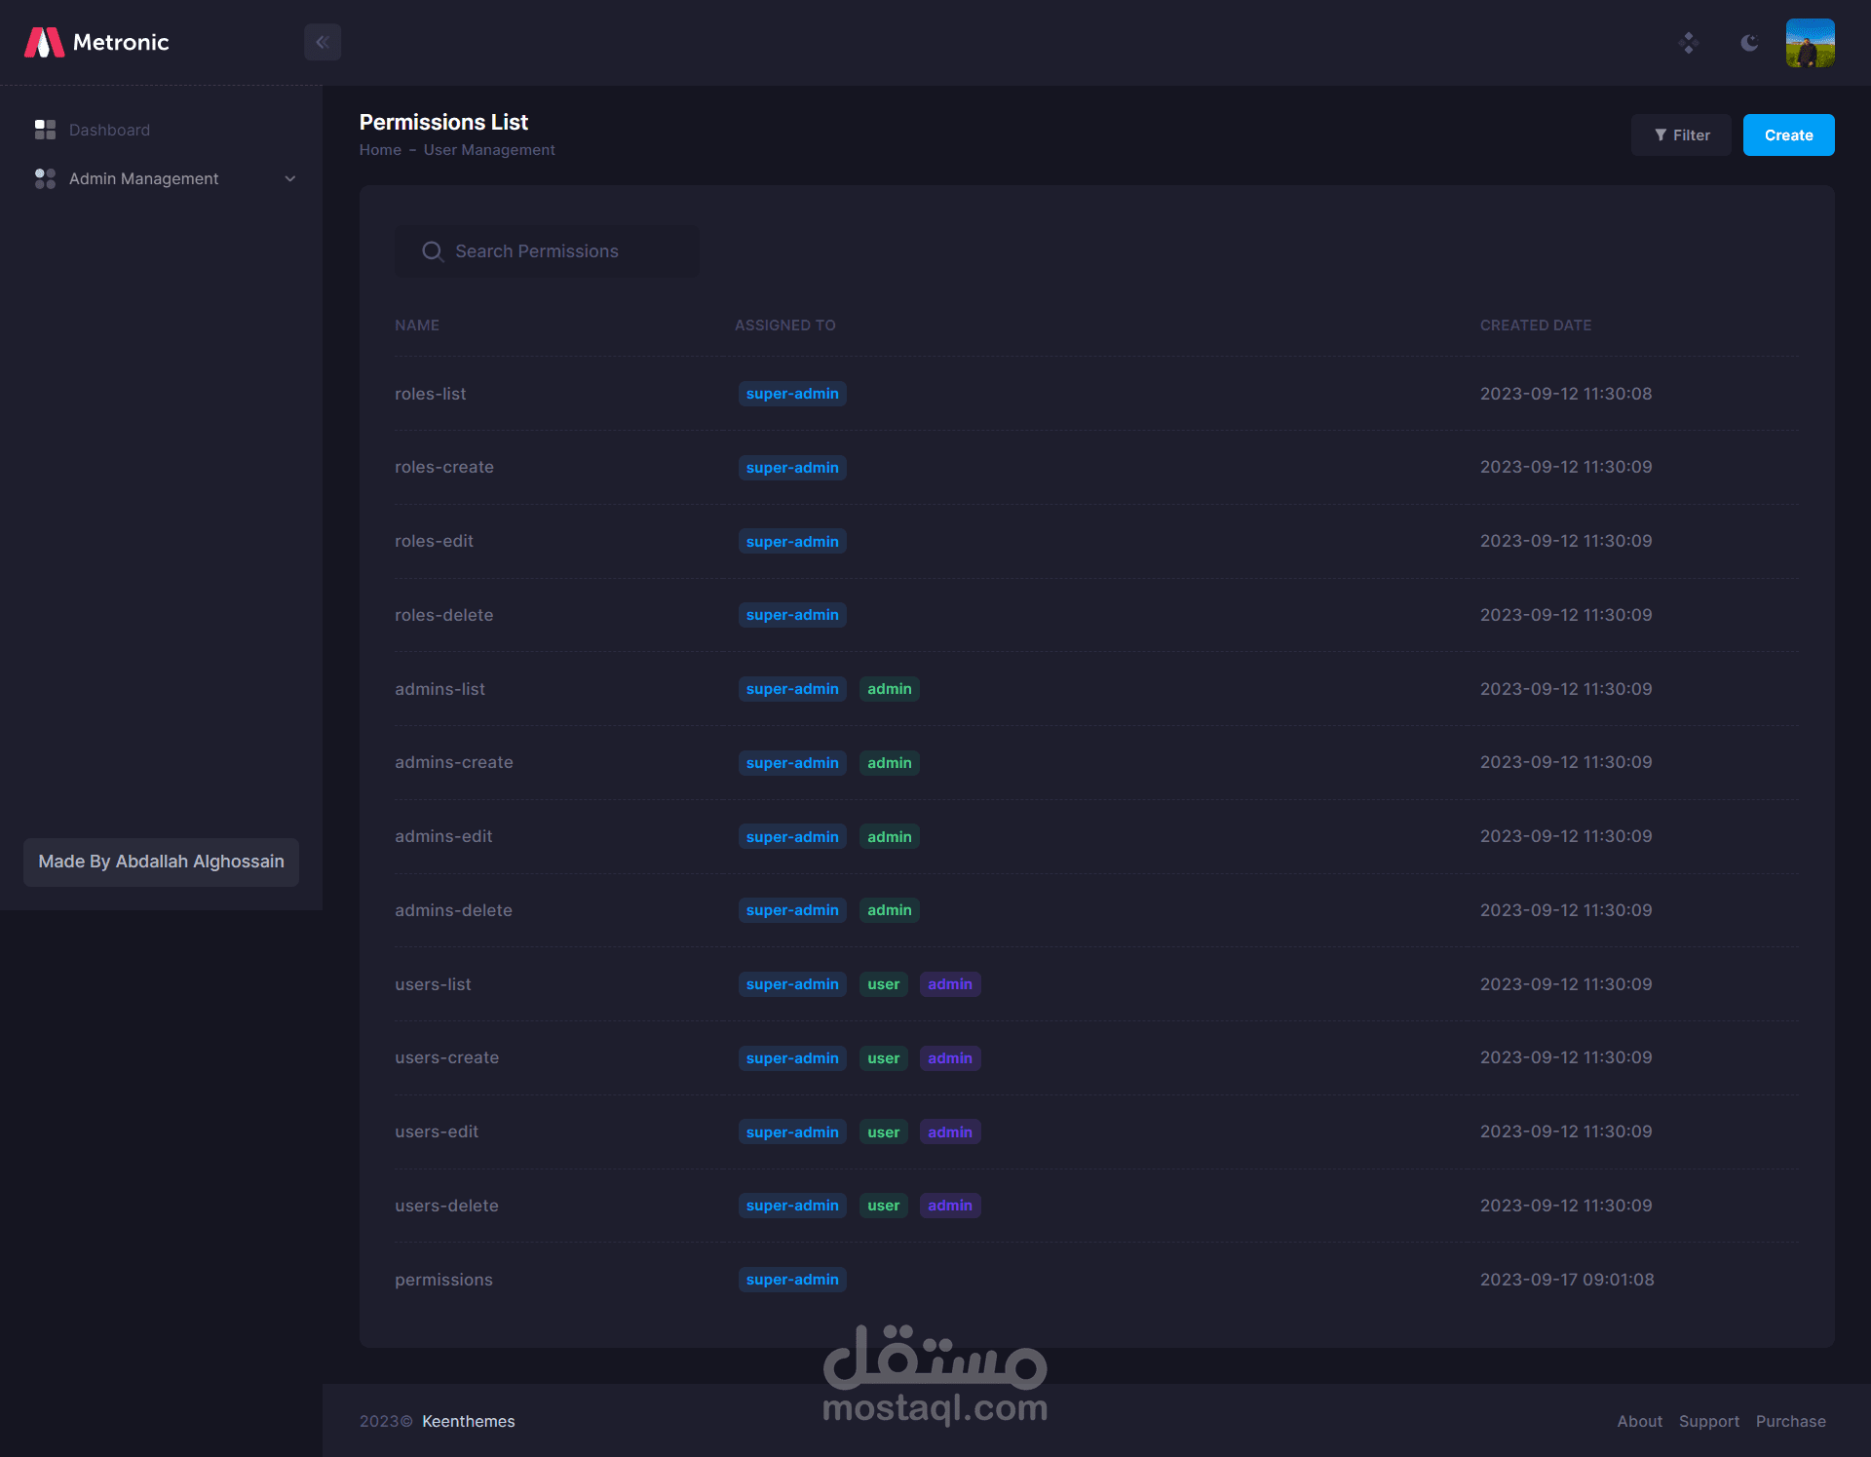
Task: Click the admin badge in admins-list row
Action: (889, 689)
